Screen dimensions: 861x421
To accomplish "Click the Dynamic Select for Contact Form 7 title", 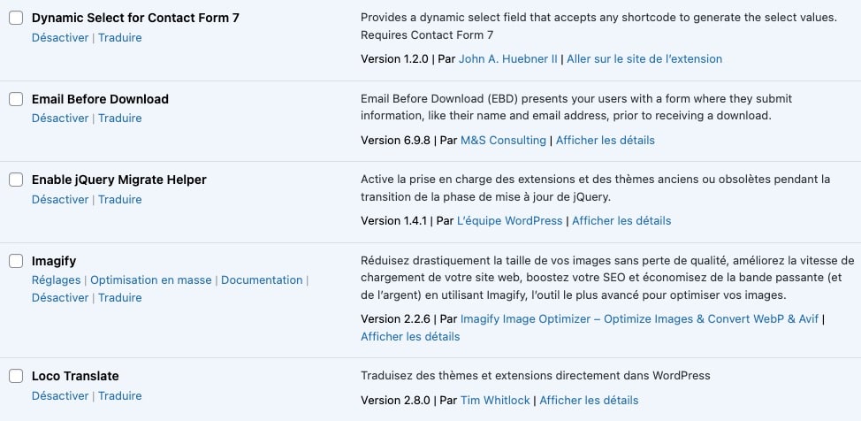I will [x=135, y=18].
